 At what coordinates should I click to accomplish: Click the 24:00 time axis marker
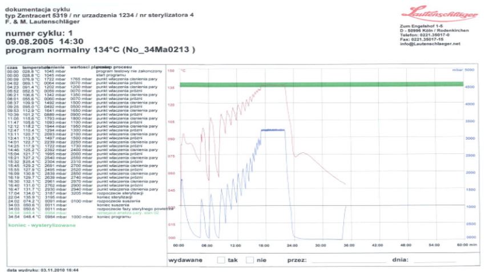coord(293,245)
